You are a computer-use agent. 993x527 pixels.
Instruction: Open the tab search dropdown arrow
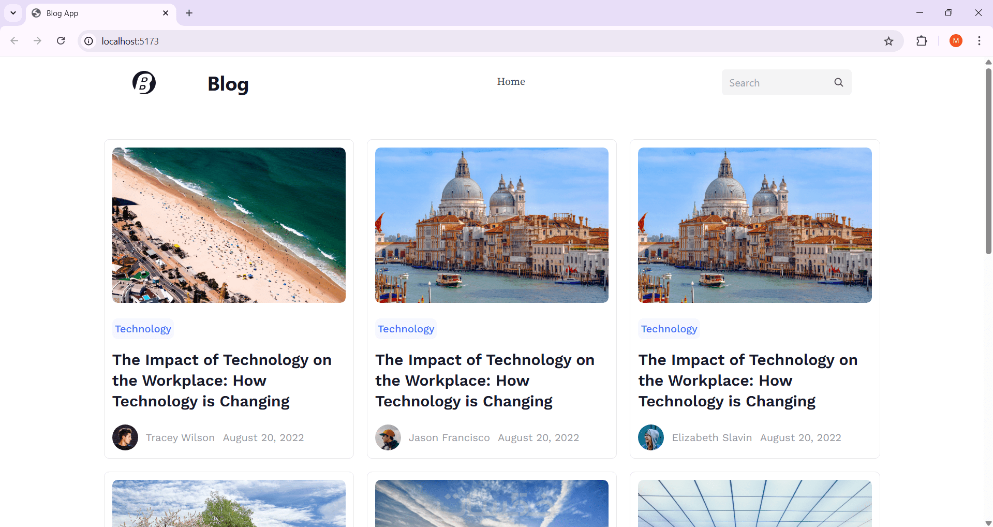click(13, 13)
